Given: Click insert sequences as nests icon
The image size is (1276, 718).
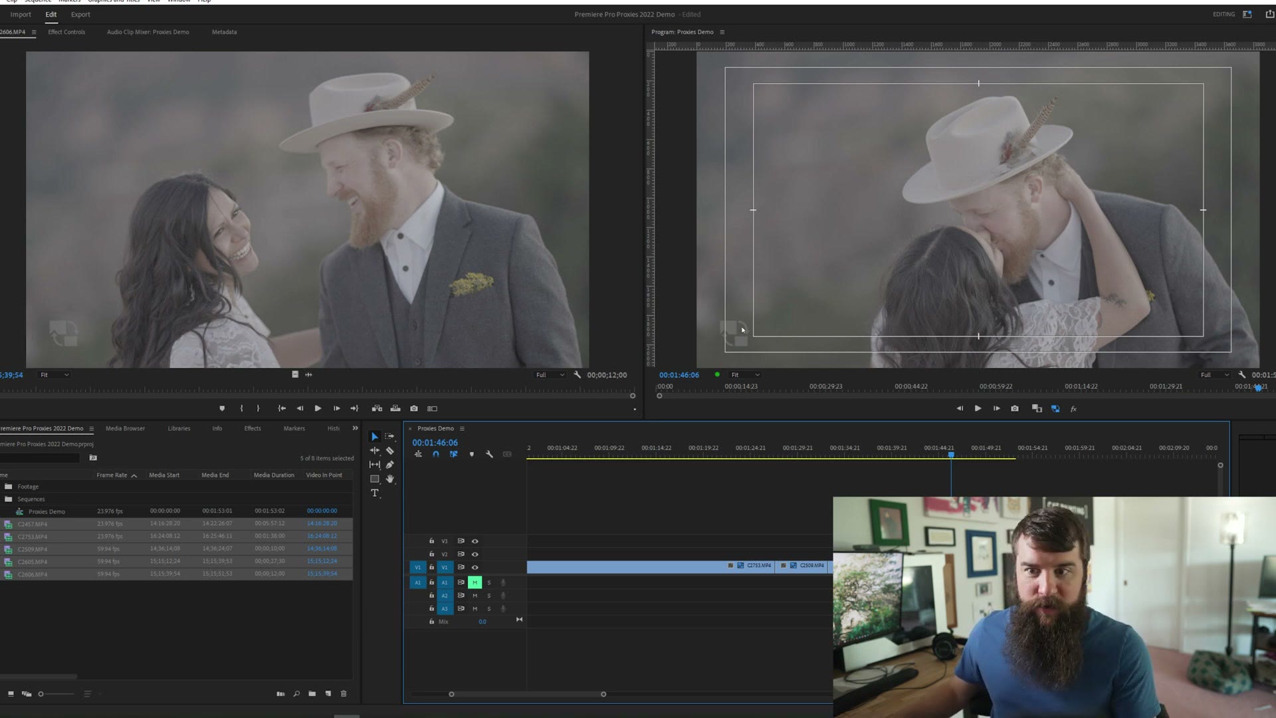Looking at the screenshot, I should click(x=418, y=454).
